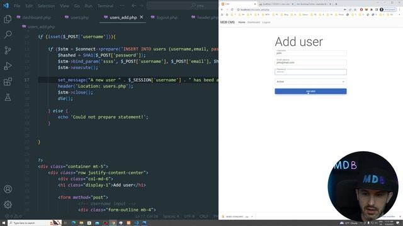Open the downloaded zip file options arrow
The width and height of the screenshot is (403, 226).
(252, 217)
